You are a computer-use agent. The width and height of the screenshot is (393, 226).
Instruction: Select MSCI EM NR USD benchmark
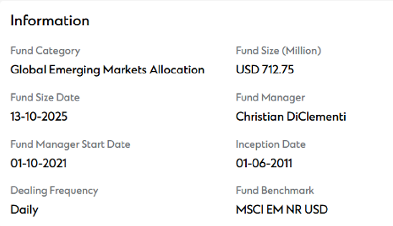[282, 209]
